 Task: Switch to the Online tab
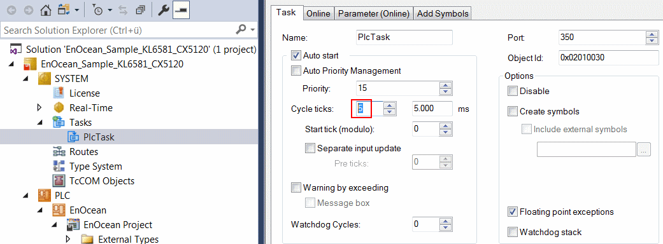tap(318, 13)
